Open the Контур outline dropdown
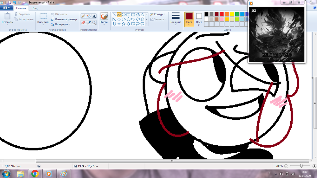317x178 pixels. (157, 14)
